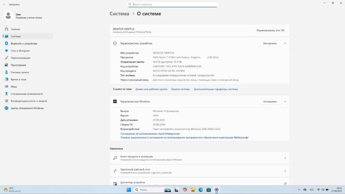The image size is (345, 194).
Task: Open the Время и язык globe icon
Action: coord(6,79)
